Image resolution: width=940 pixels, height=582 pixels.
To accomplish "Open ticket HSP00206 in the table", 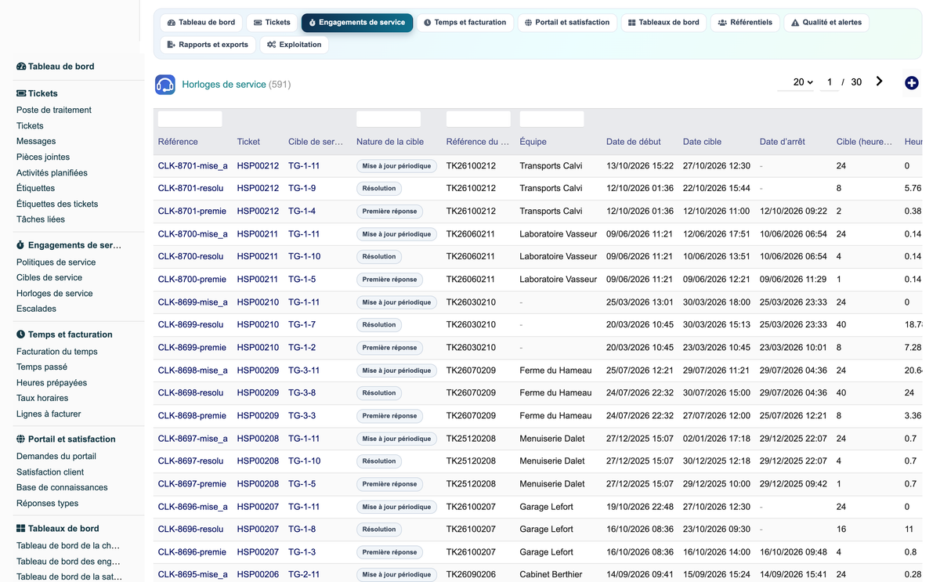I will click(258, 575).
